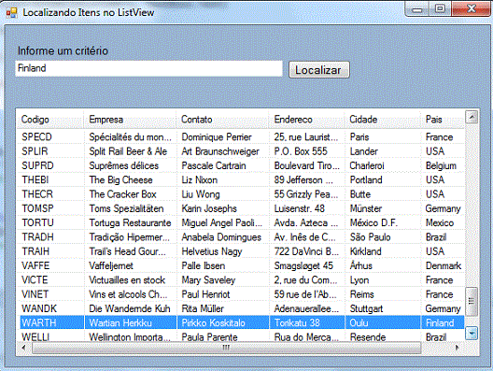
Task: Click contact 'Helvetius Nagy'
Action: (212, 251)
